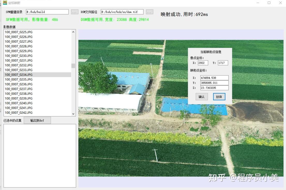
Task: Click the 像点坐标 X field showing 2922
Action: point(203,63)
